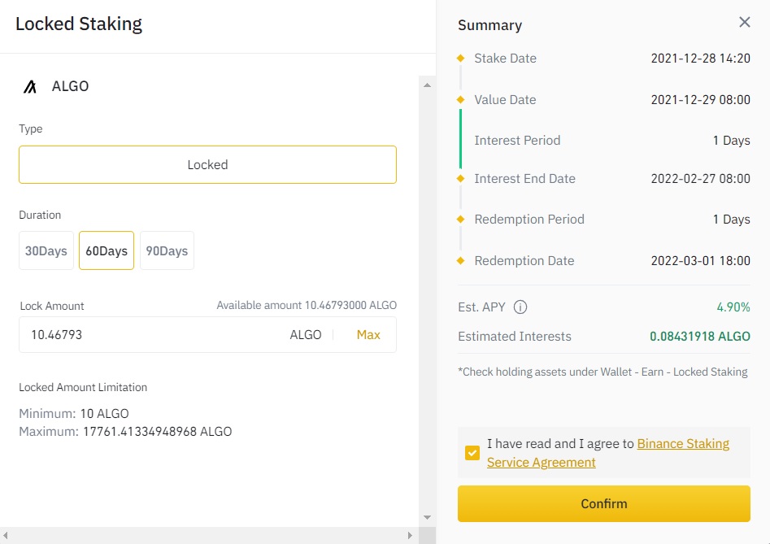Image resolution: width=770 pixels, height=544 pixels.
Task: Choose the 30Days duration
Action: pos(46,250)
